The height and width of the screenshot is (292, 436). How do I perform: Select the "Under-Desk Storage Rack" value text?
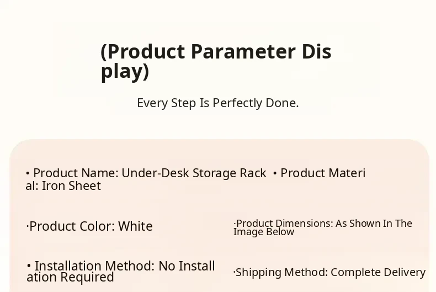(x=194, y=173)
